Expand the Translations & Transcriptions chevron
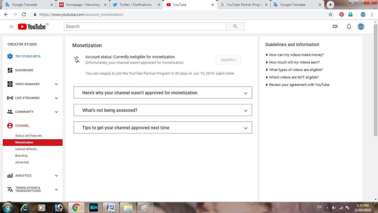 click(x=56, y=189)
